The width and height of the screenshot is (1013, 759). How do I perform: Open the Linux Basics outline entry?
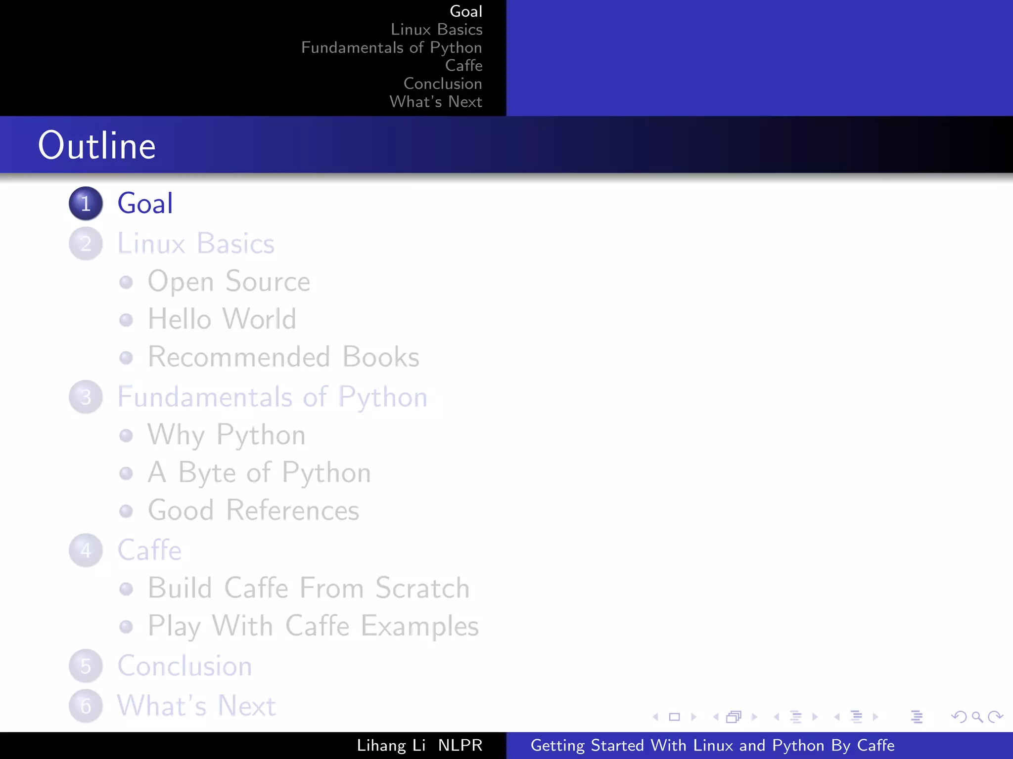point(196,244)
